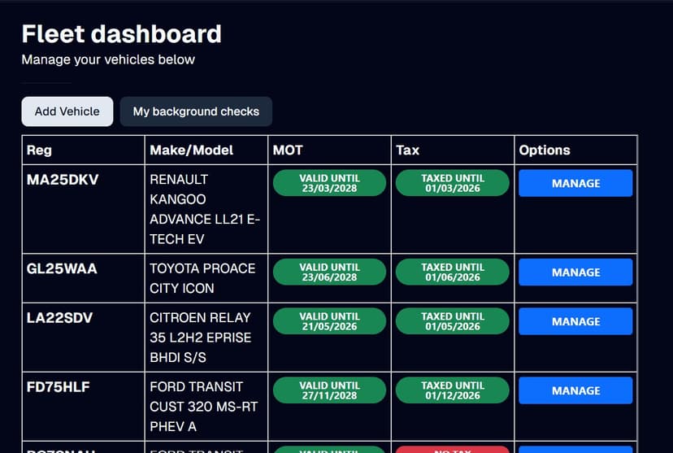Click the Ford Transit Cust 320 cell
The height and width of the screenshot is (453, 673).
[206, 407]
